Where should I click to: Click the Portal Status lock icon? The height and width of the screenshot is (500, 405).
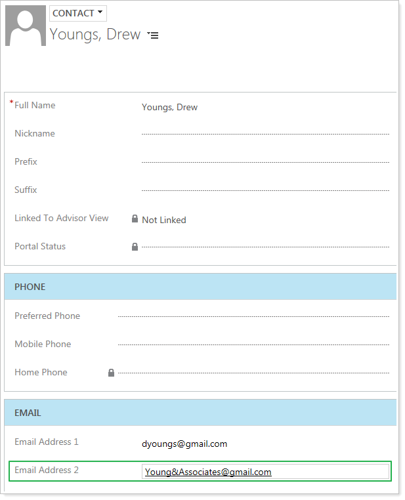pyautogui.click(x=135, y=247)
